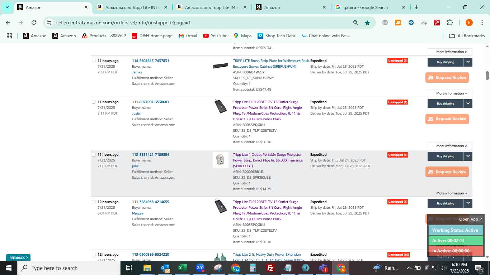Viewport: 490px width, 275px height.
Task: Open the Chrome extensions puzzle icon
Action: pos(450,23)
